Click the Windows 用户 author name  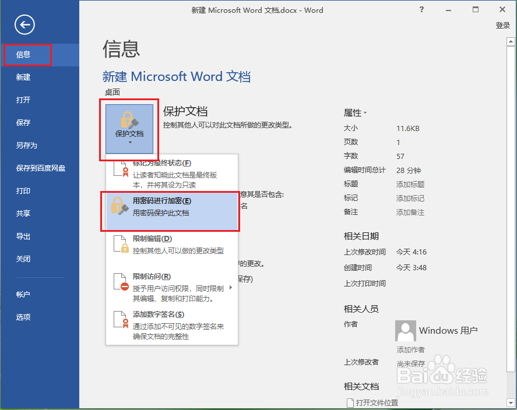pyautogui.click(x=448, y=330)
